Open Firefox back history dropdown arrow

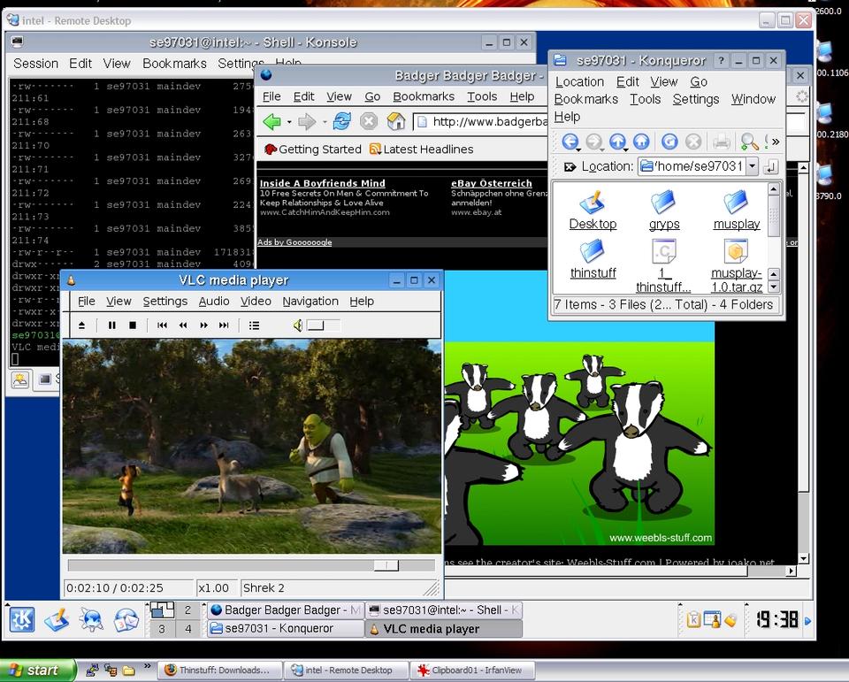[x=287, y=122]
